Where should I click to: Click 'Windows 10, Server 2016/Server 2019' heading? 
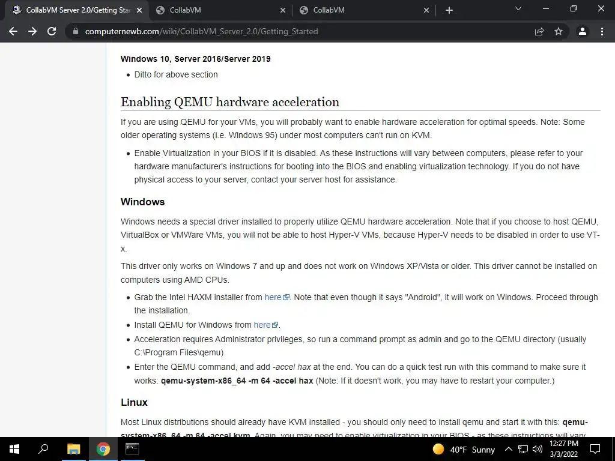[195, 59]
